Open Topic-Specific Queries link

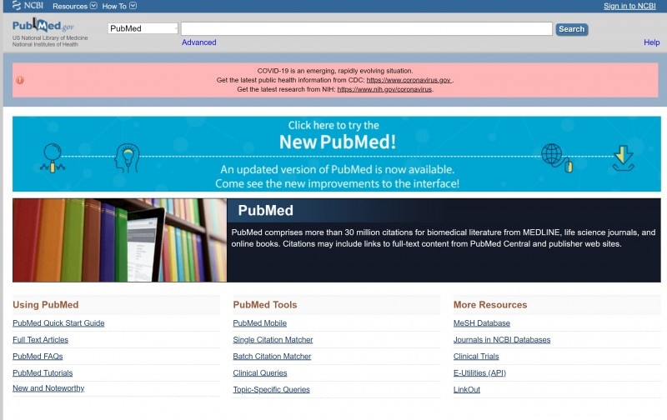click(272, 389)
